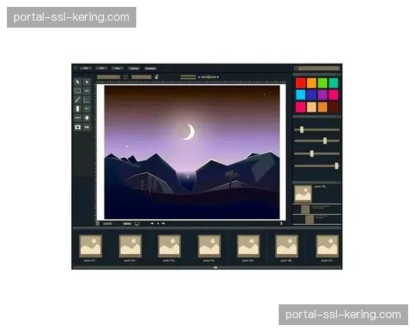The image size is (415, 332).
Task: Open the File menu
Action: [x=86, y=68]
